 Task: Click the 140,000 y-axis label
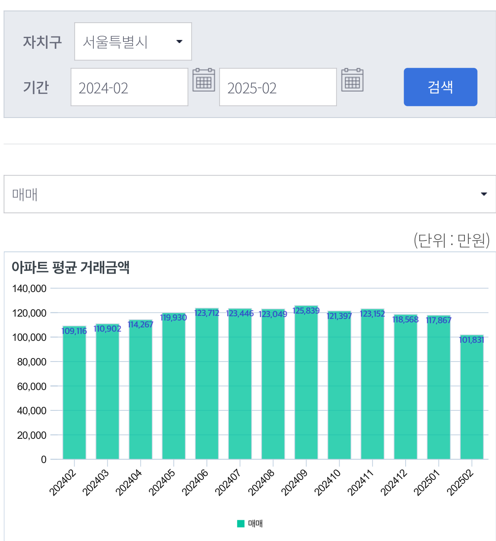pos(29,288)
